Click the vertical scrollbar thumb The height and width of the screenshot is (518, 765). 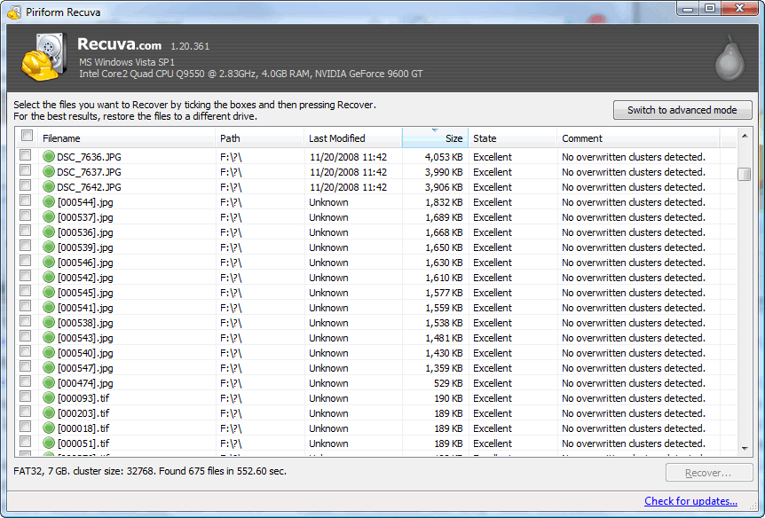click(x=745, y=174)
